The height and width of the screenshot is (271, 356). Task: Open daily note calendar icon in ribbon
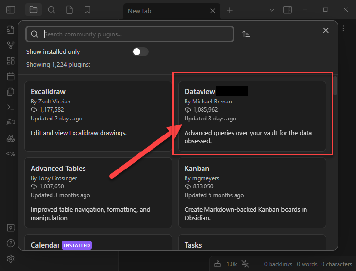coord(11,76)
